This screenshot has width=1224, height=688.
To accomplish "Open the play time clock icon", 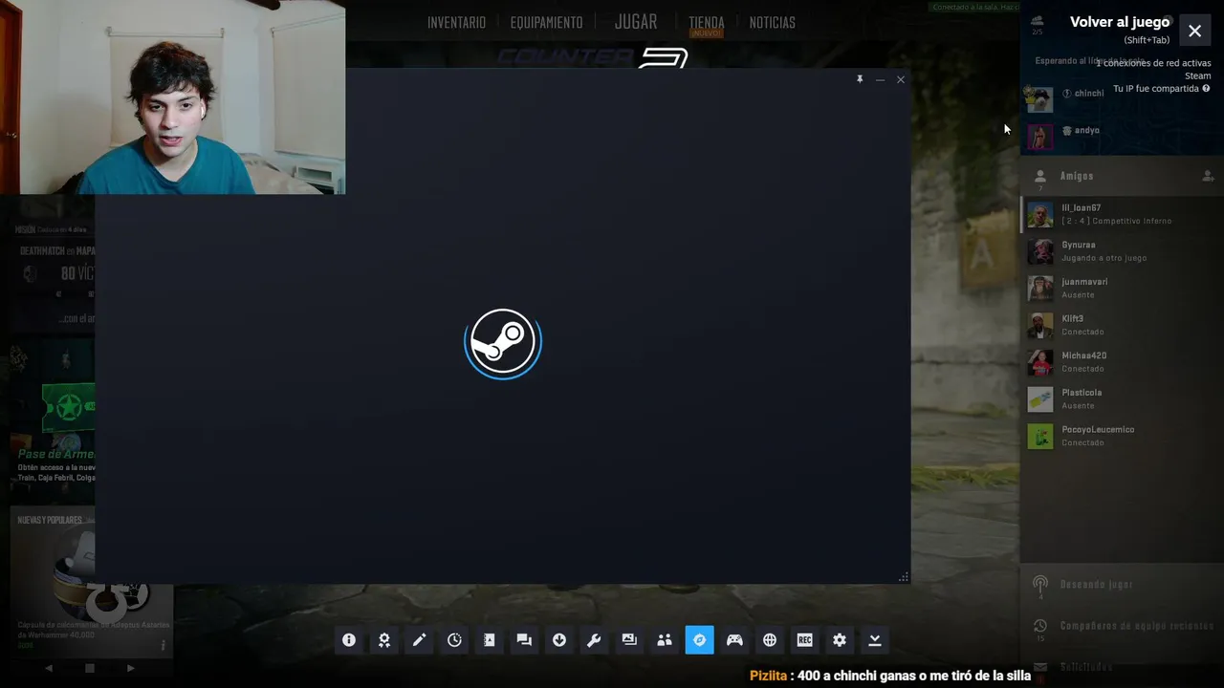I will 454,640.
